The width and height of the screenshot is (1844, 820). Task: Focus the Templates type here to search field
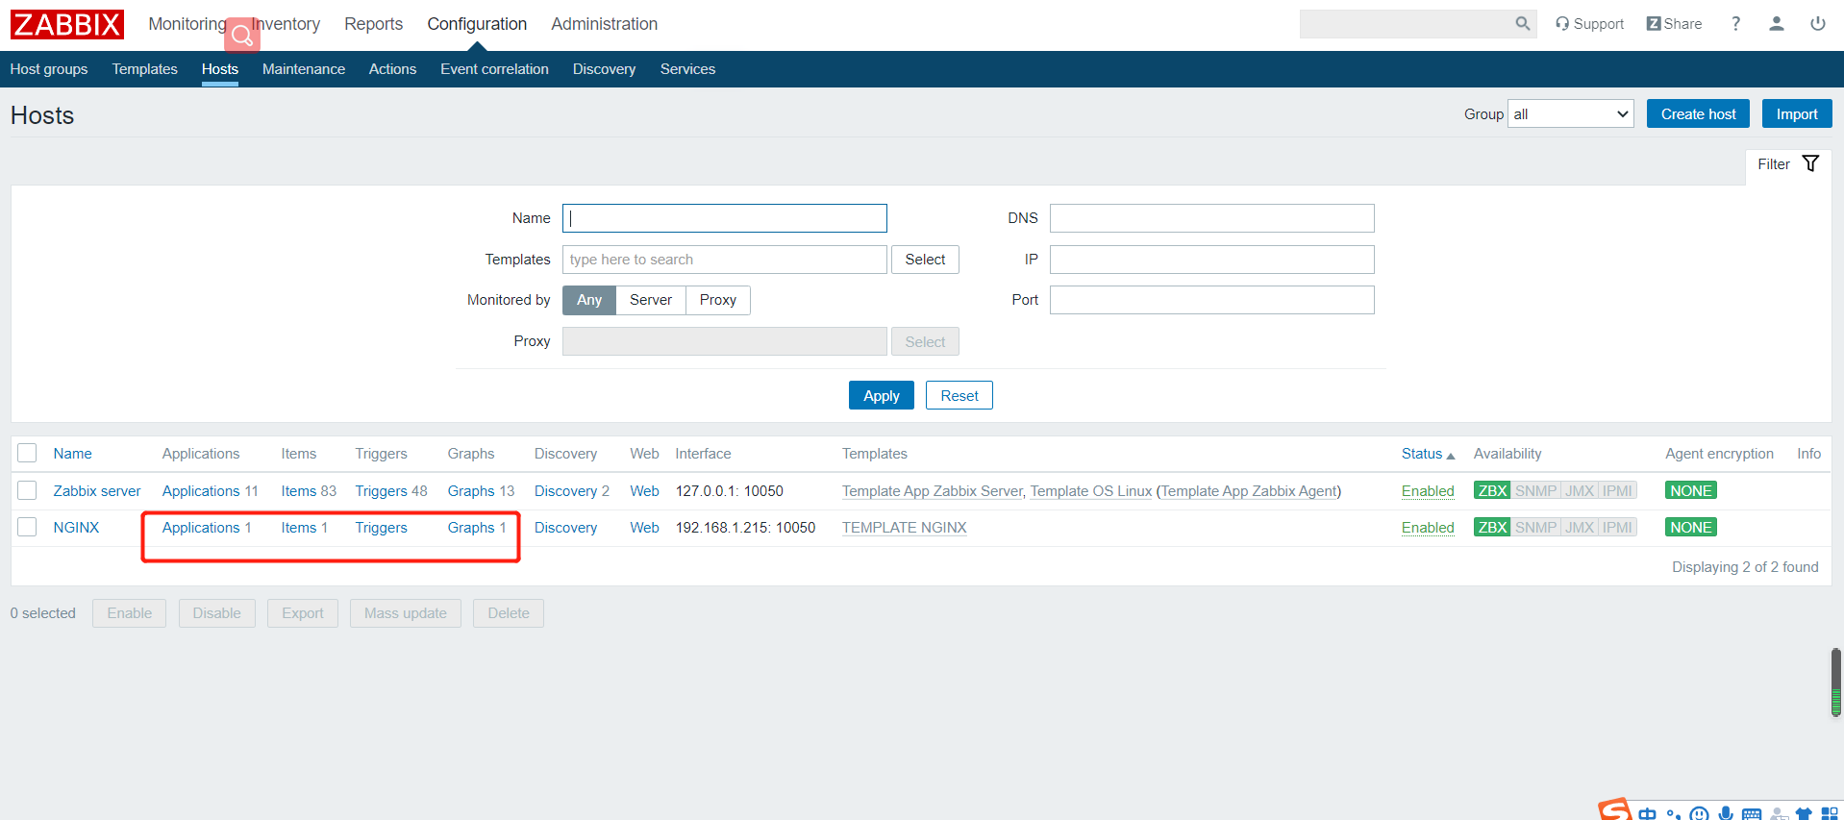point(725,260)
